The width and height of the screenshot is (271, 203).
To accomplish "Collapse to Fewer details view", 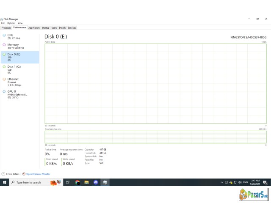I will click(x=11, y=174).
